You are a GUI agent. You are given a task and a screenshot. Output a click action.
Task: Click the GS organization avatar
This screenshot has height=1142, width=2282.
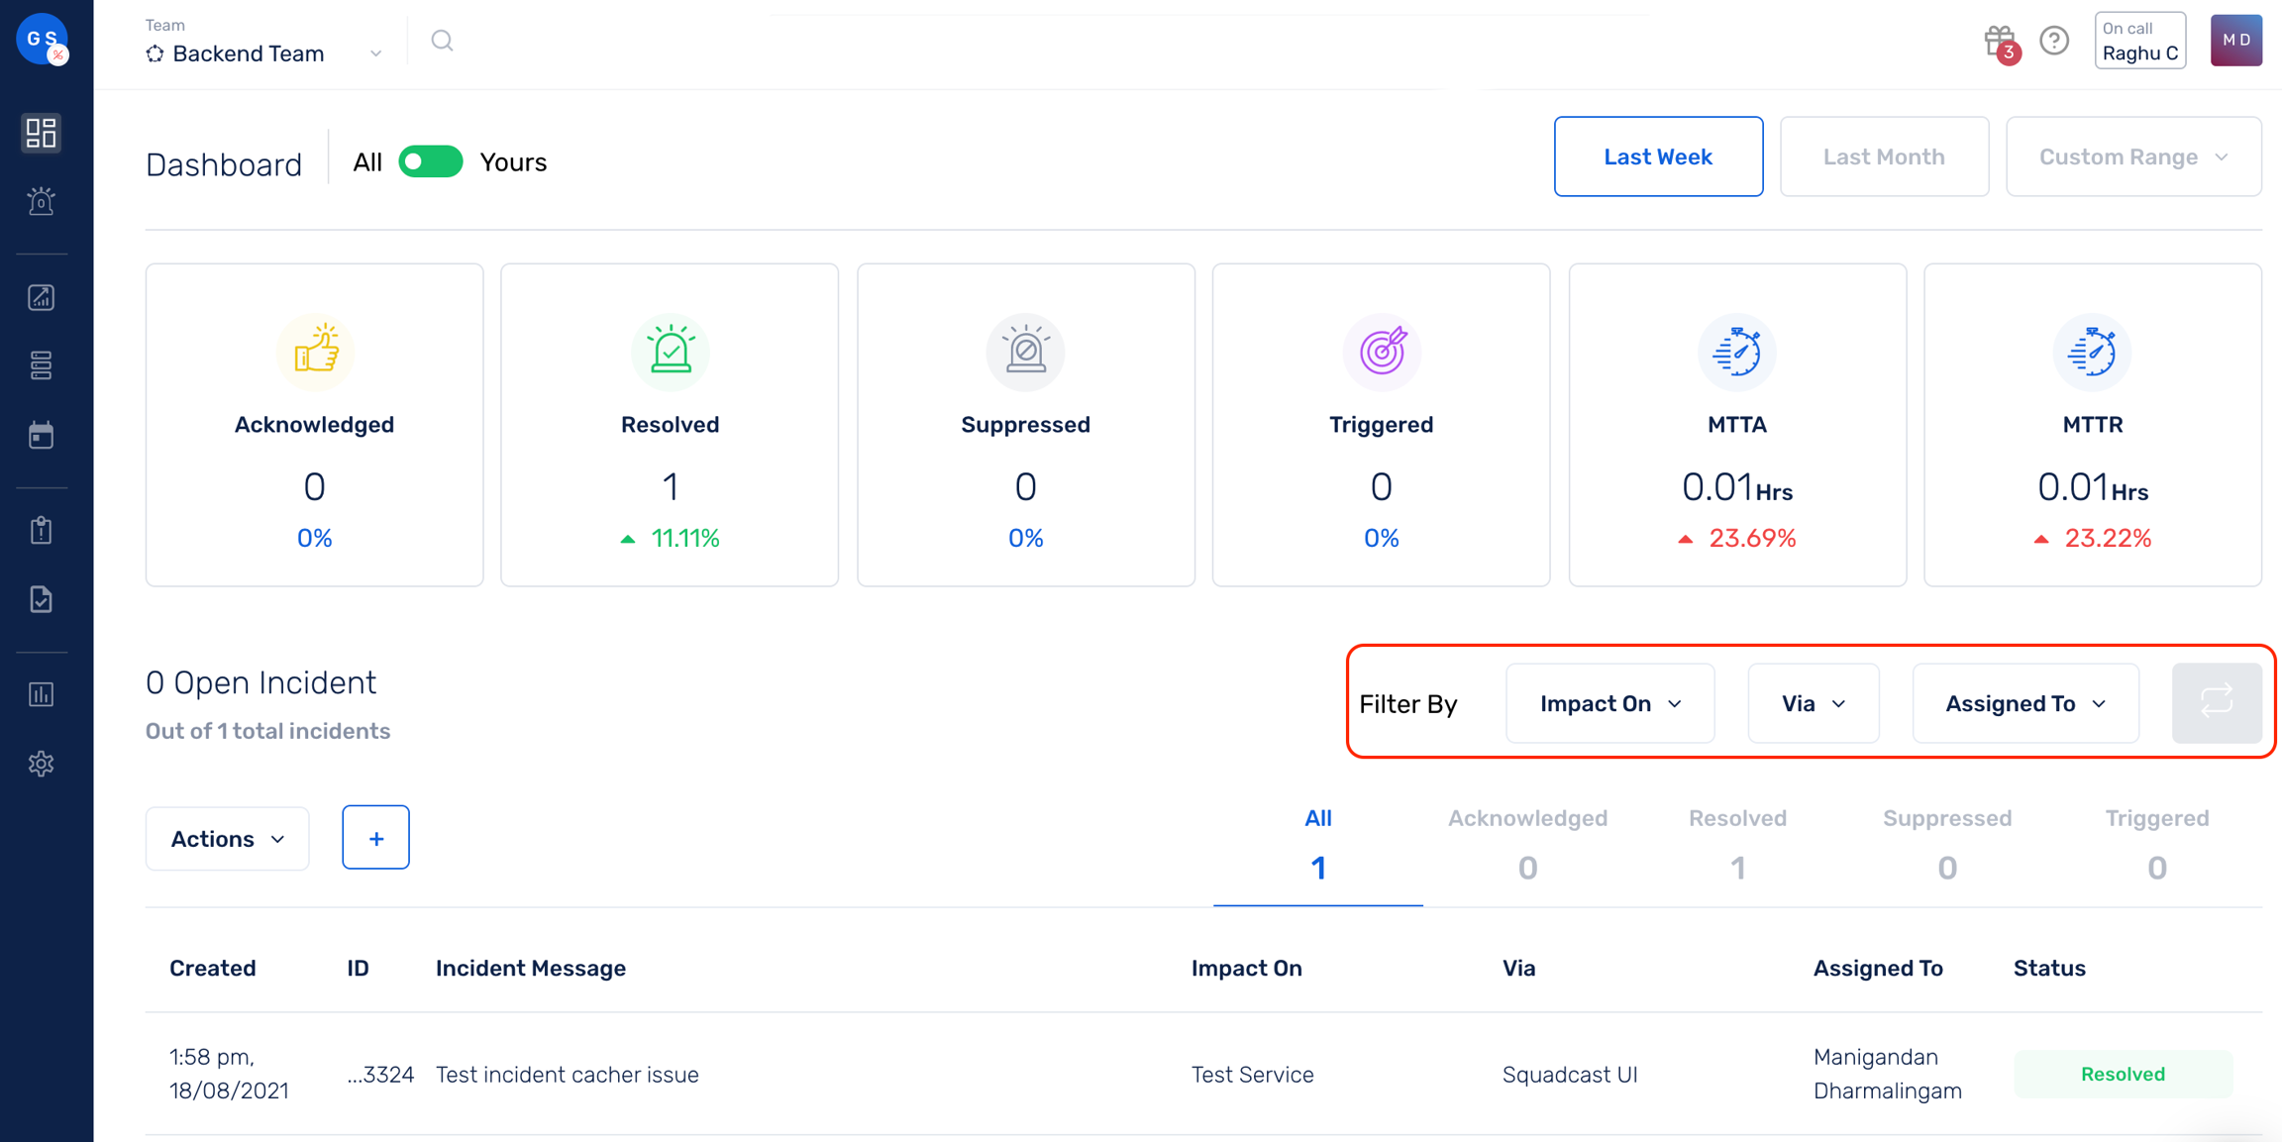42,39
